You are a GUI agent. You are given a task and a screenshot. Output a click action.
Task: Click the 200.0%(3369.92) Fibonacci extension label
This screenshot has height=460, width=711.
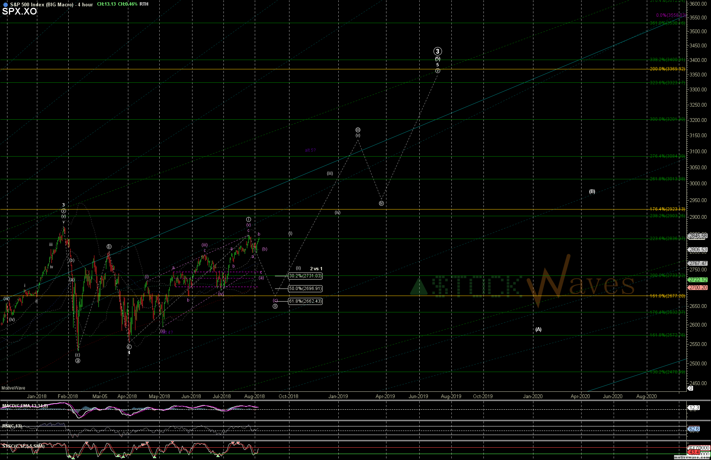coord(667,69)
